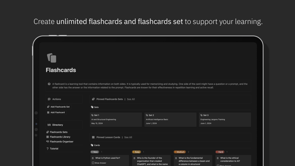This screenshot has width=295, height=166.
Task: Open the Set 1 AI and Structural Engineering card
Action: point(116,119)
